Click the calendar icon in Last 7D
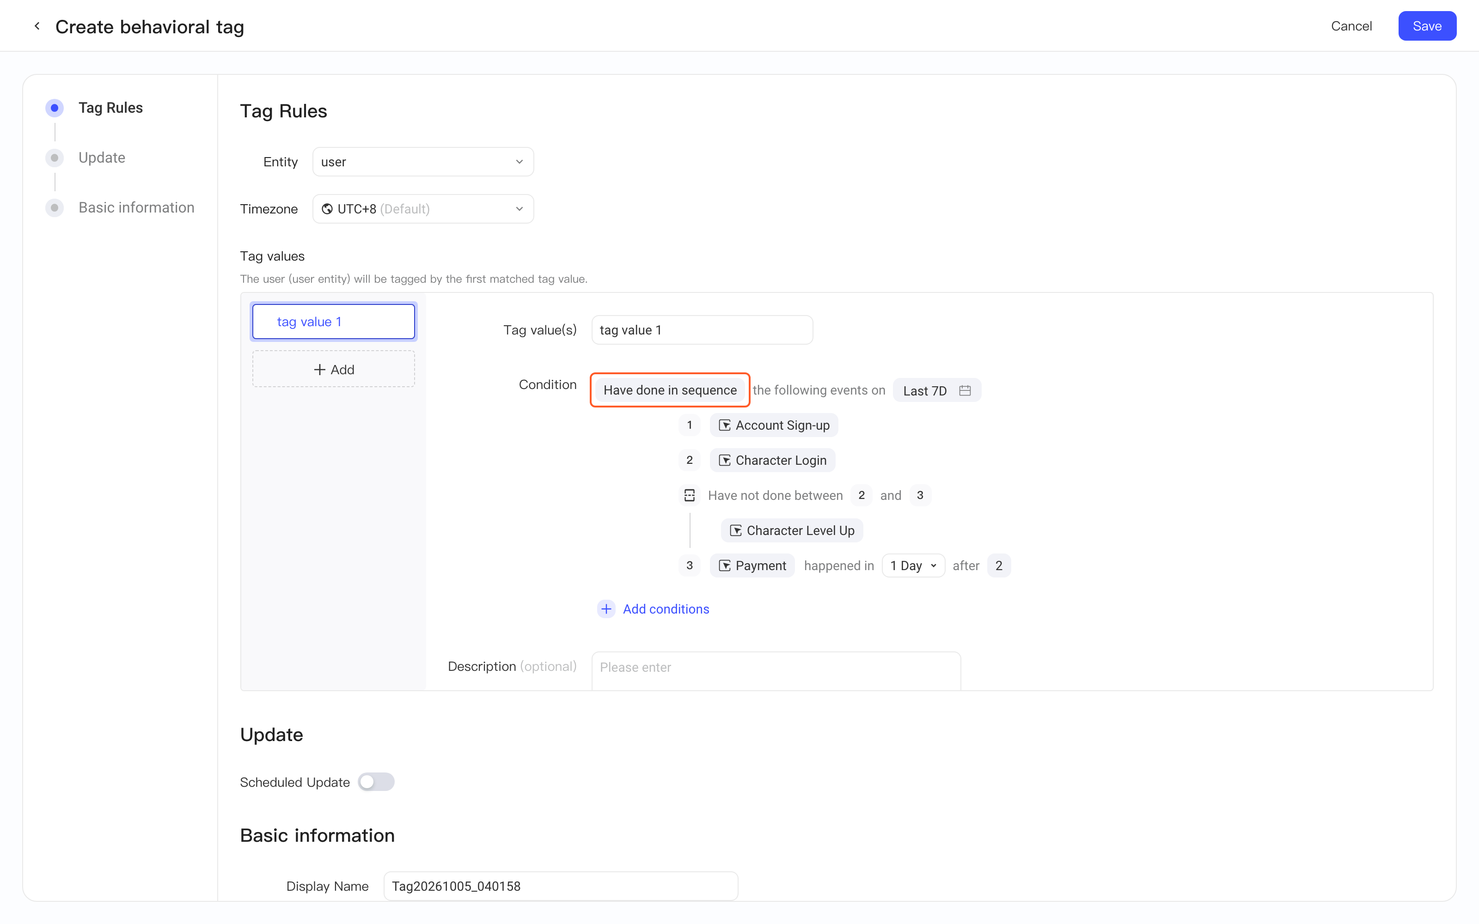The height and width of the screenshot is (924, 1479). (965, 390)
